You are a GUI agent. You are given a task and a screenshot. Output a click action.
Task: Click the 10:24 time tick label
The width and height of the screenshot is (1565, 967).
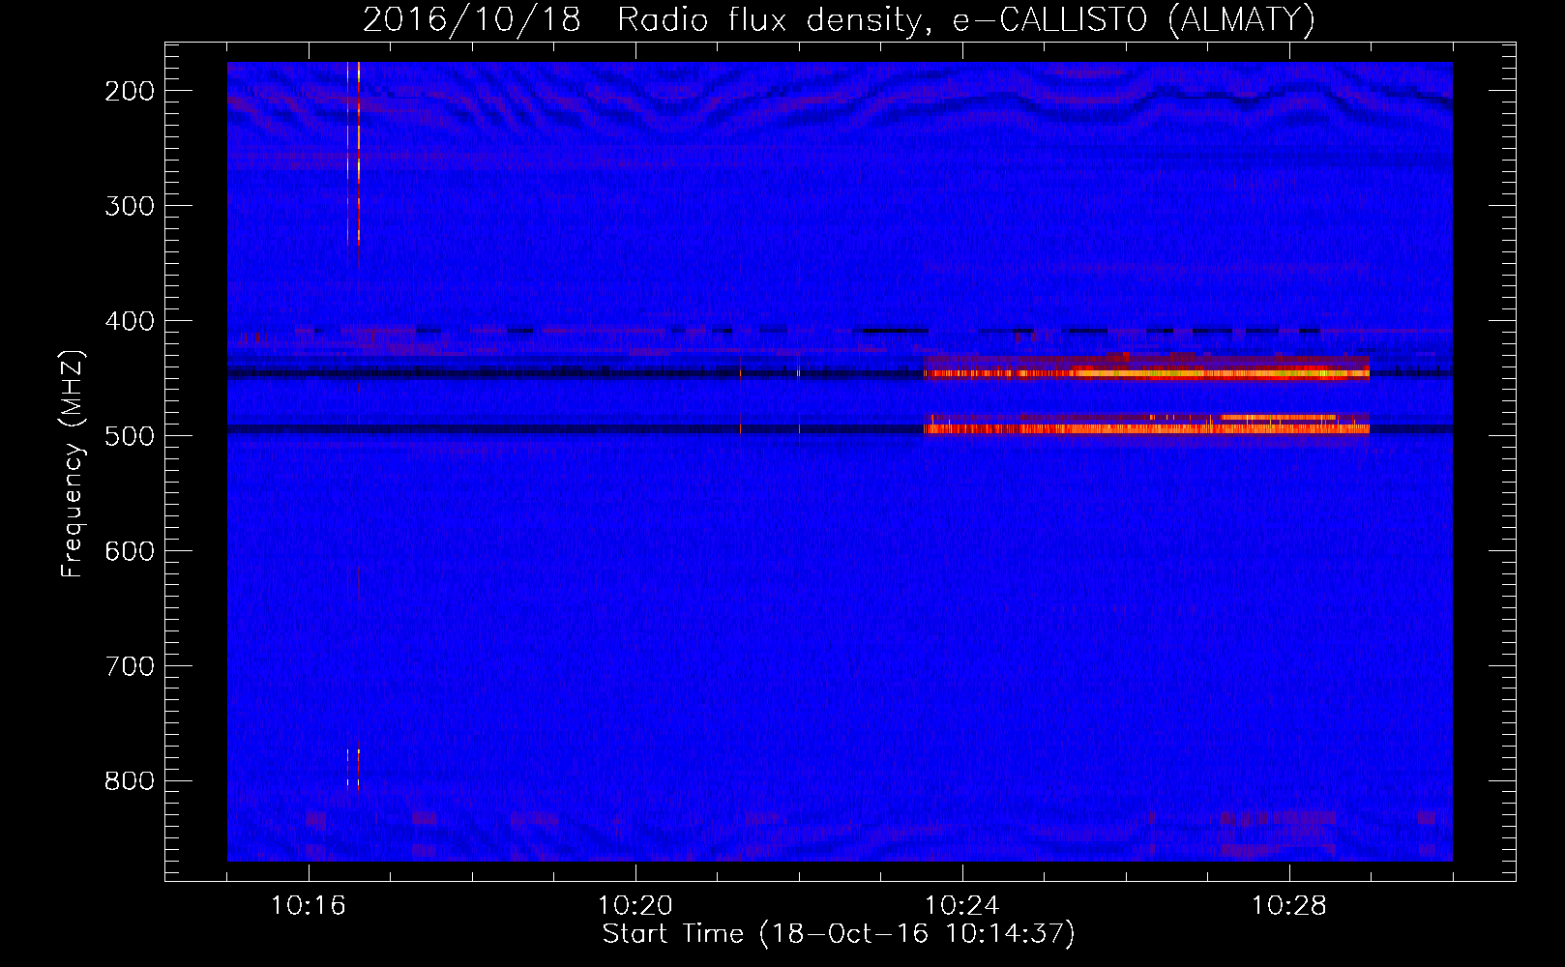962,905
